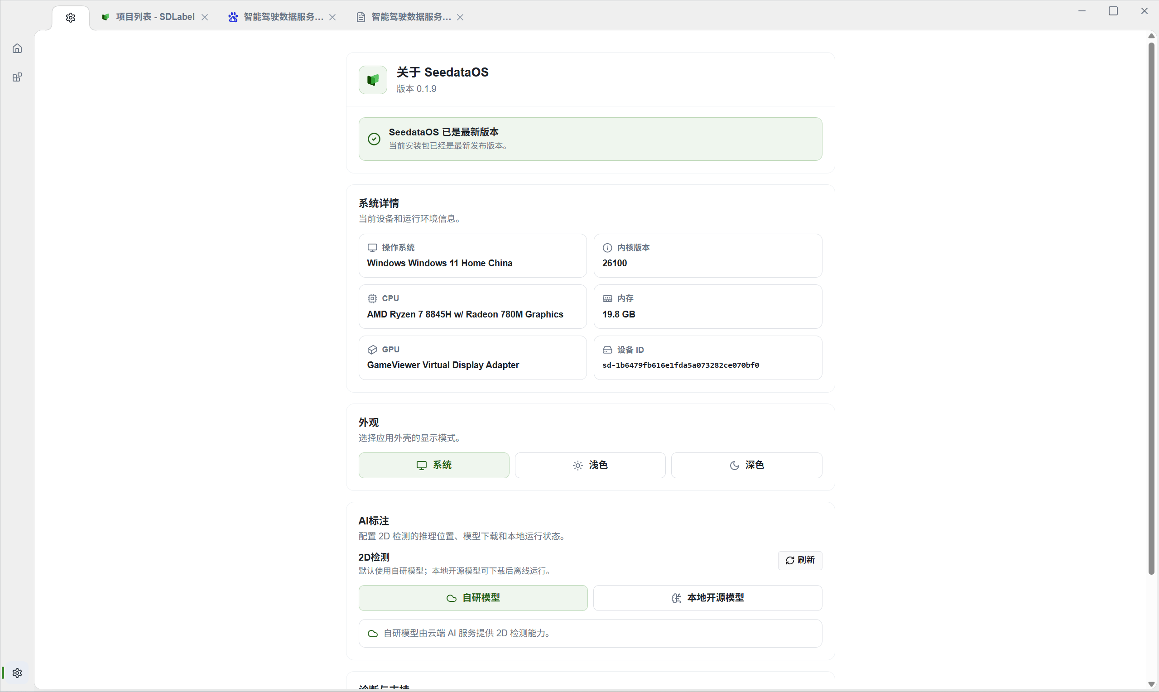
Task: Select 系统 appearance mode
Action: (x=433, y=466)
